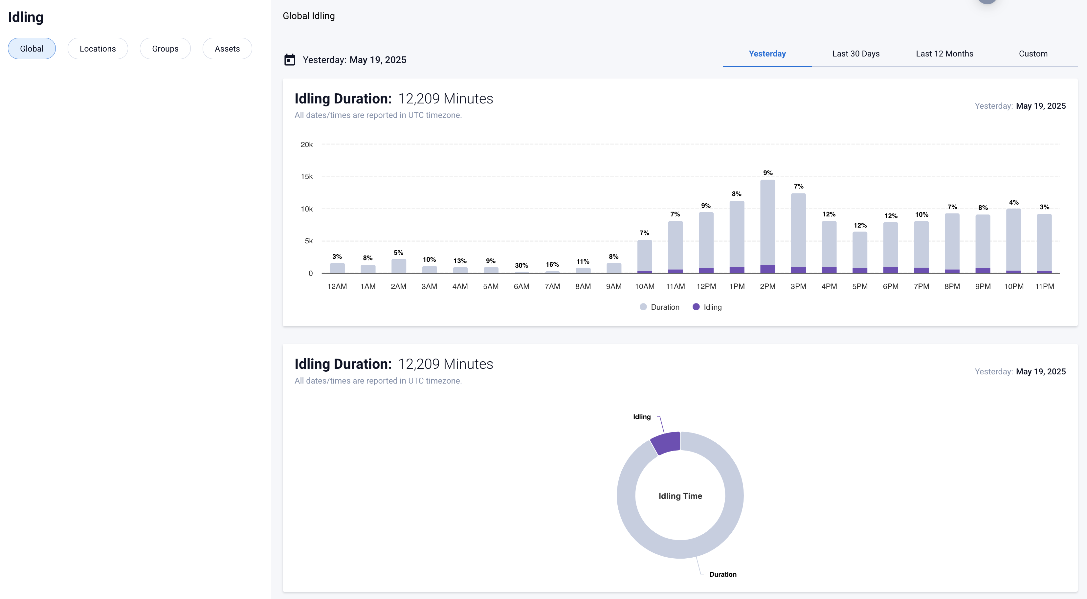Click the user avatar at top right
The height and width of the screenshot is (599, 1087).
click(987, 1)
